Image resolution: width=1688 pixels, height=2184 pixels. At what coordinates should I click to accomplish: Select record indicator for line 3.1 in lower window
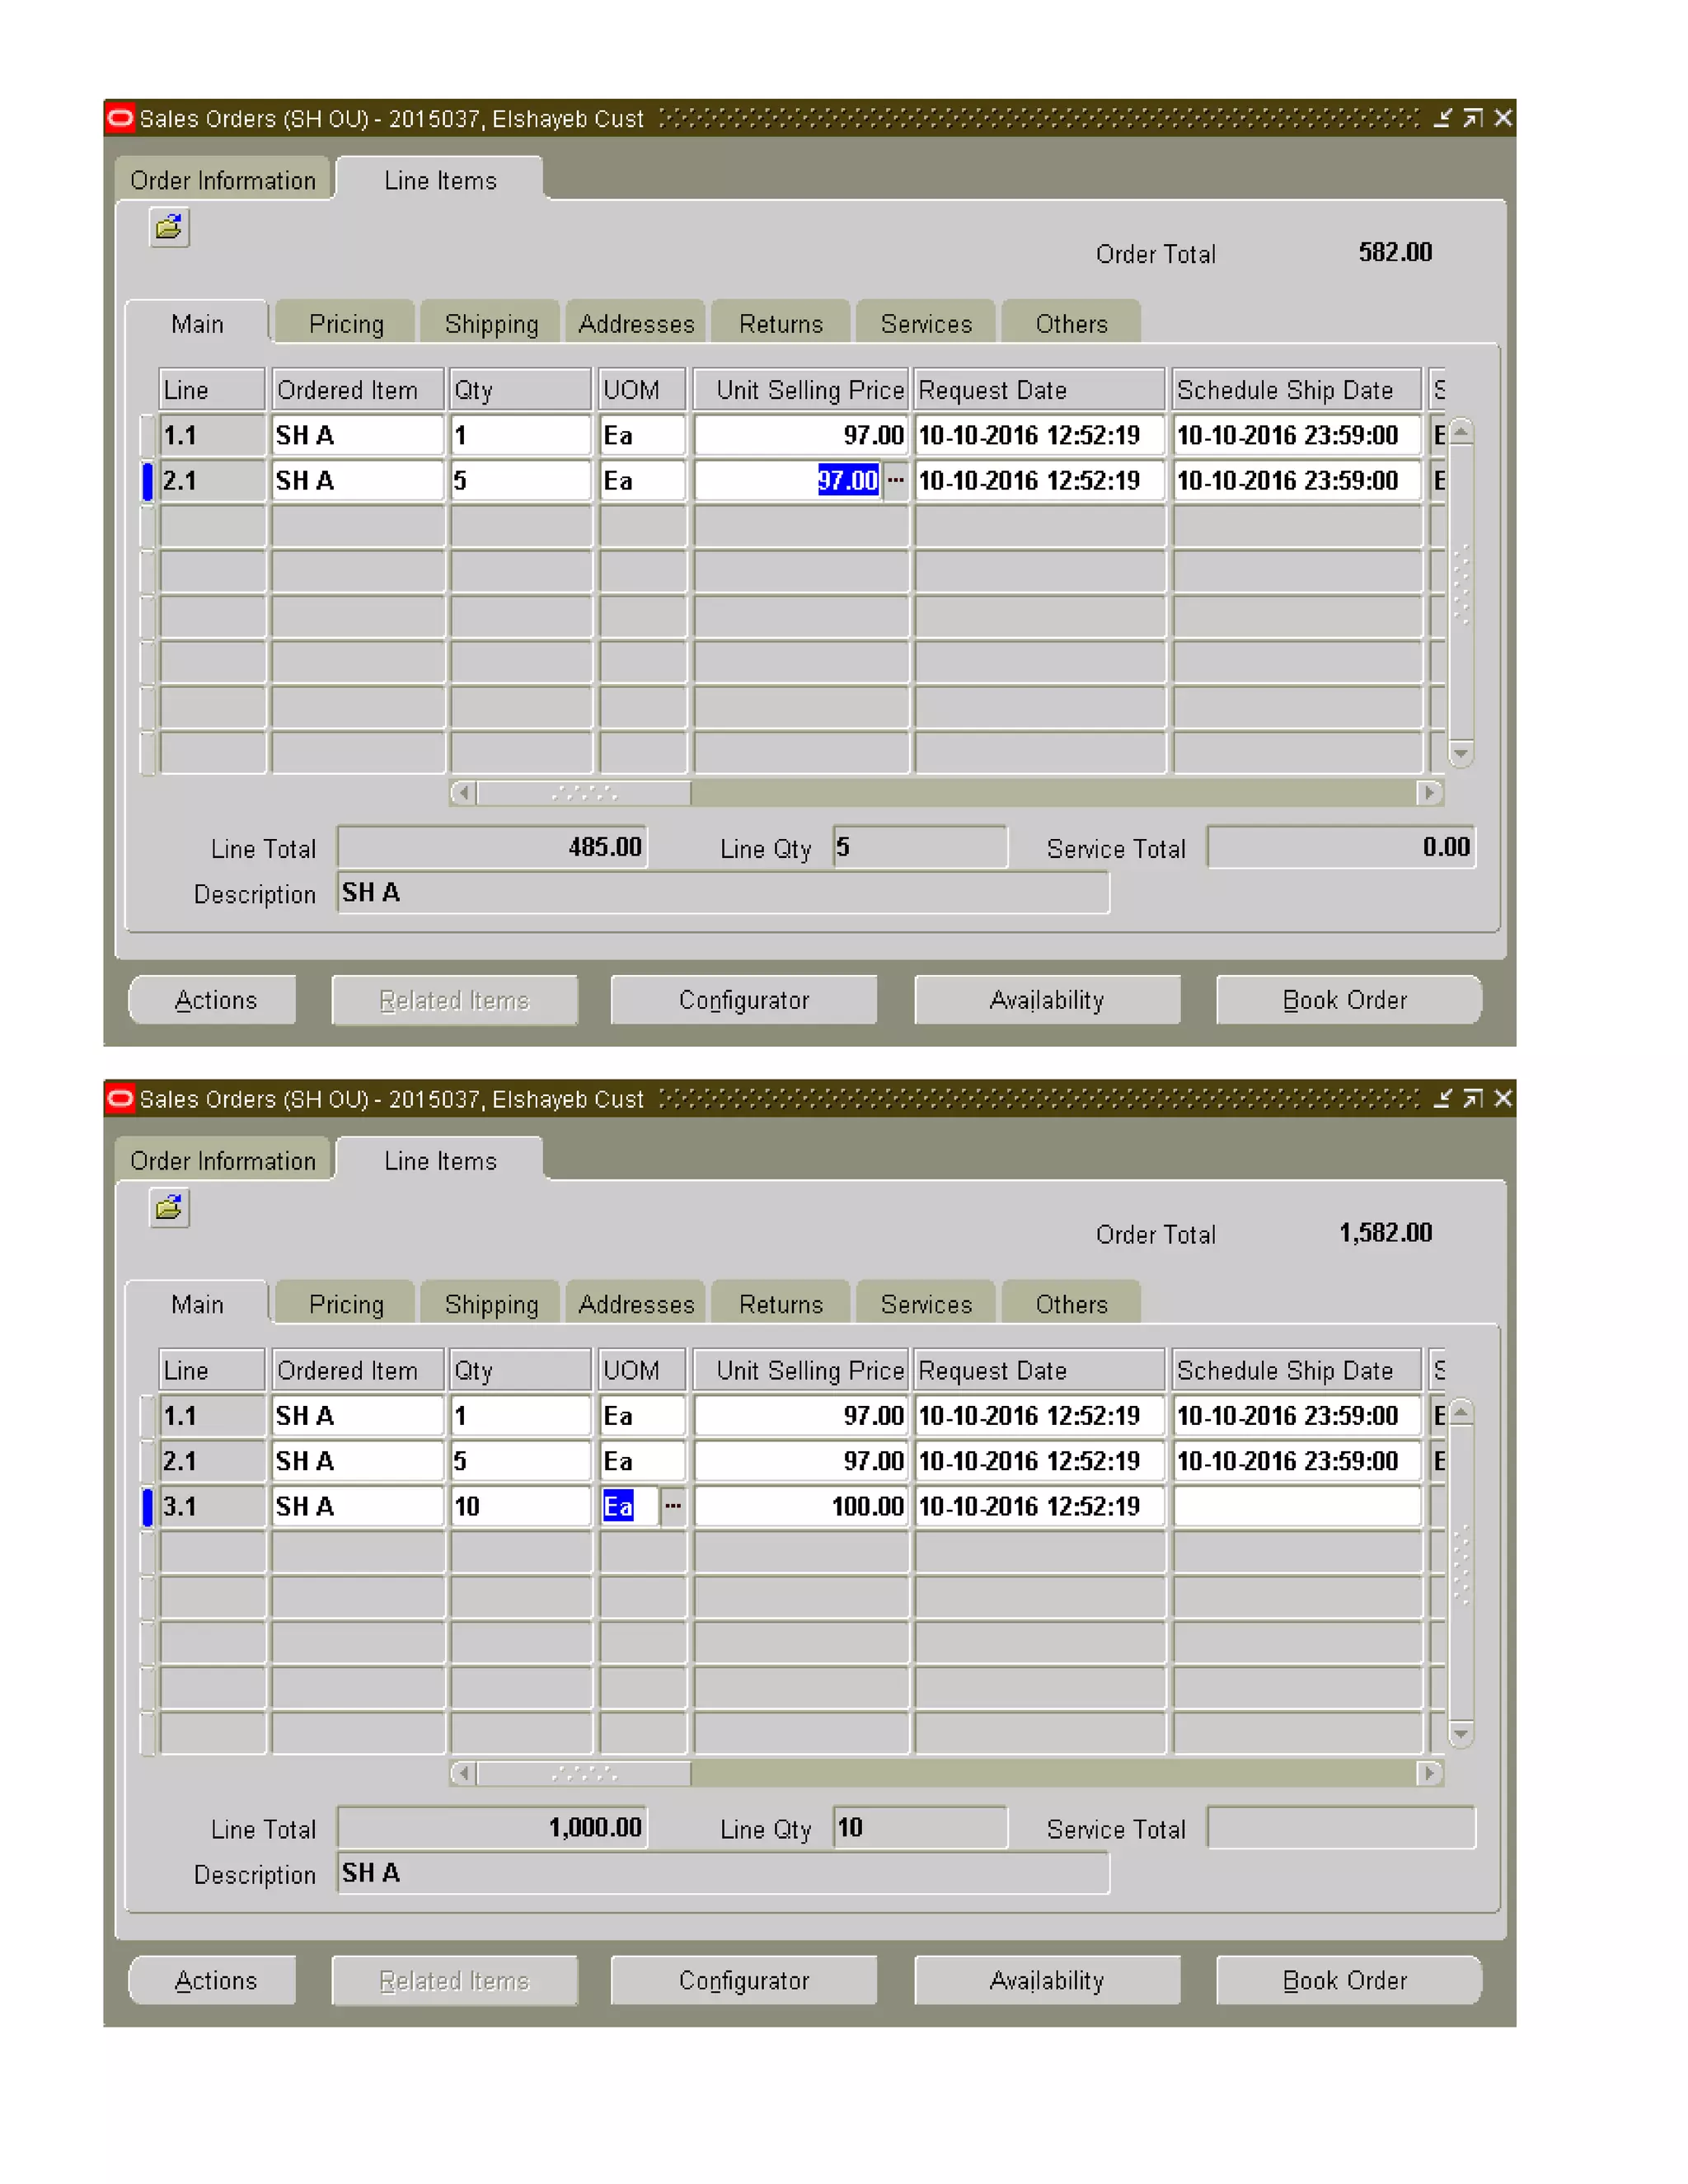148,1506
